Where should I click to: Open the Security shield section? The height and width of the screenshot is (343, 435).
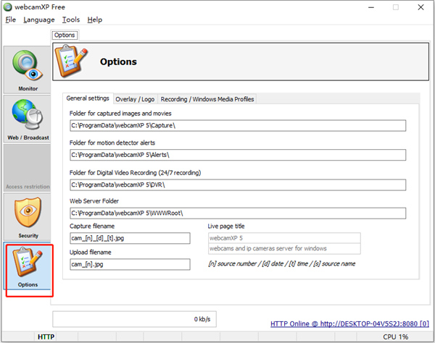tap(28, 217)
